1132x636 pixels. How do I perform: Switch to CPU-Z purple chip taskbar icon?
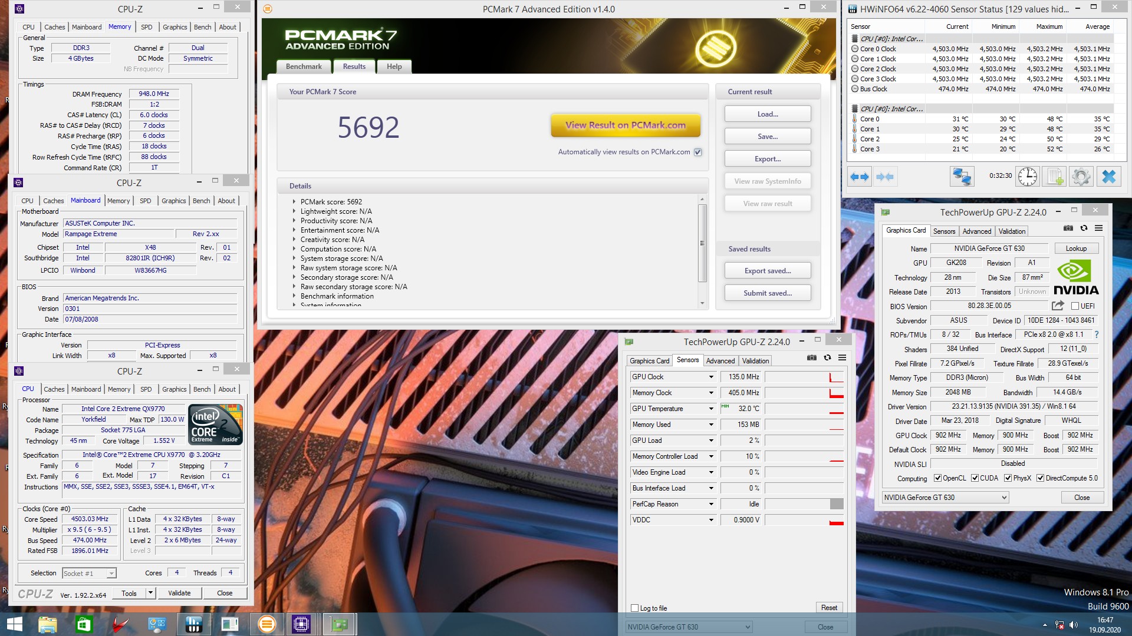point(301,624)
